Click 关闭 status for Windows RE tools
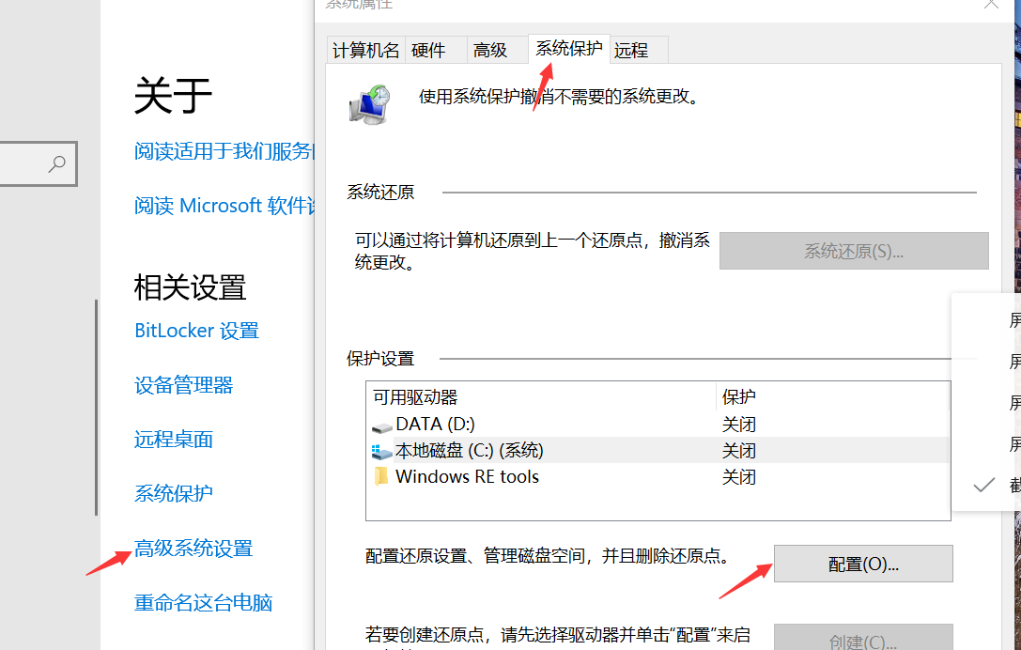The image size is (1021, 650). pos(739,477)
